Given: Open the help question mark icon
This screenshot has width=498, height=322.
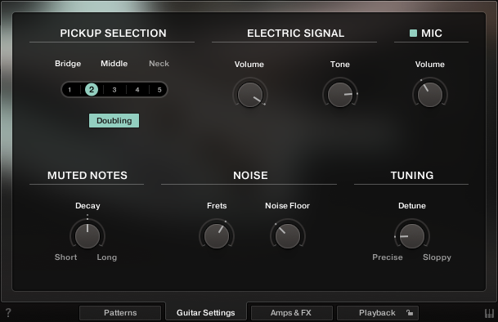Looking at the screenshot, I should [x=8, y=313].
